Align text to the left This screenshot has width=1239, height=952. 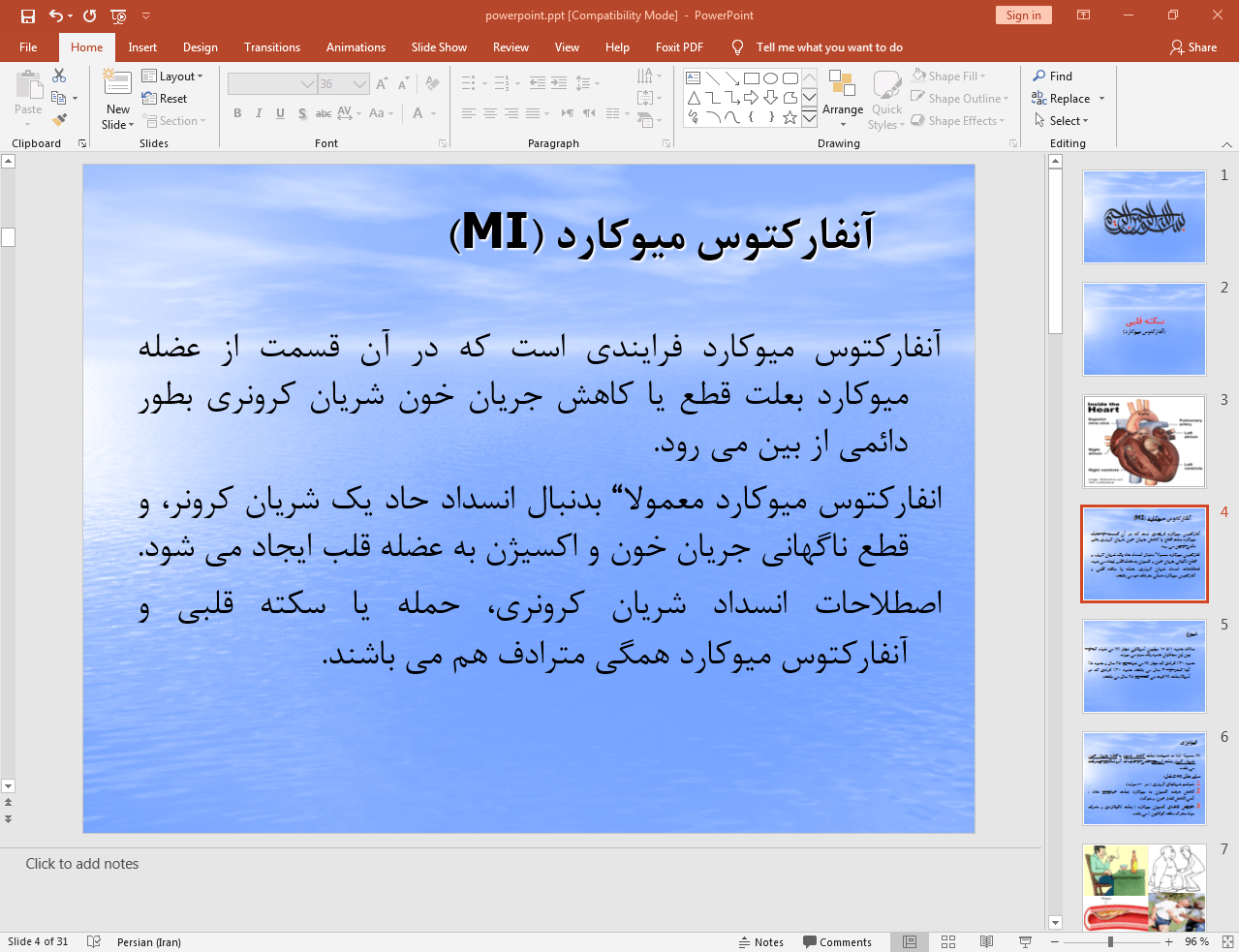point(469,113)
